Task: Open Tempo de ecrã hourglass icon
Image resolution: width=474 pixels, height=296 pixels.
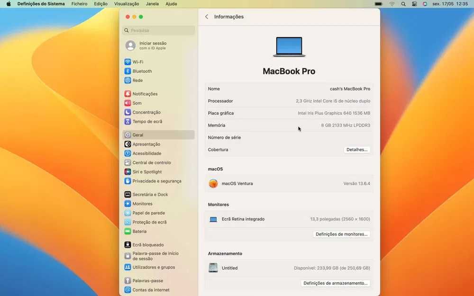Action: coord(128,121)
